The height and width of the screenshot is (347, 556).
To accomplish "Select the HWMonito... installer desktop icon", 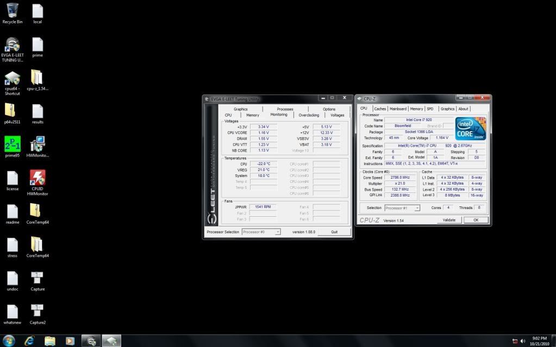I will pos(38,147).
